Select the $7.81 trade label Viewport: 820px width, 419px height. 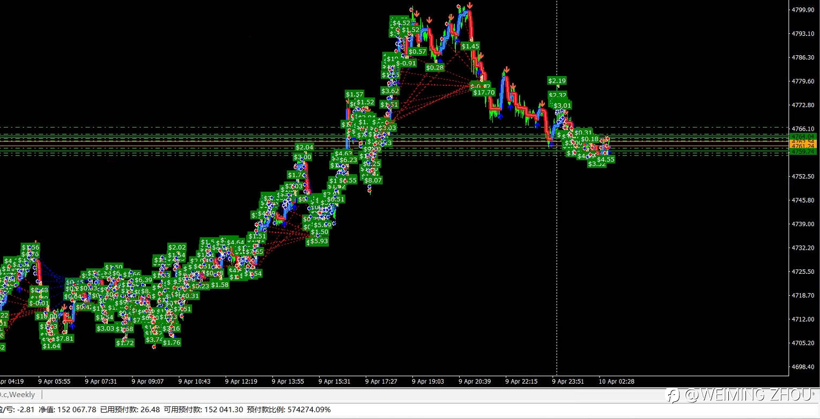click(64, 339)
